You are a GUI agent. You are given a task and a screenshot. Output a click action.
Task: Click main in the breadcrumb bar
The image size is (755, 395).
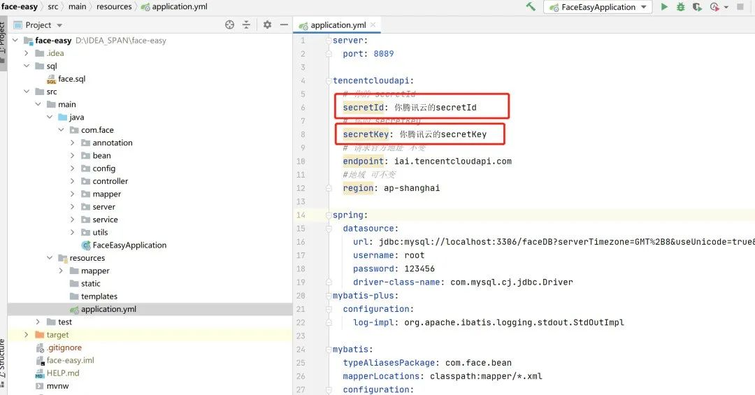[77, 7]
